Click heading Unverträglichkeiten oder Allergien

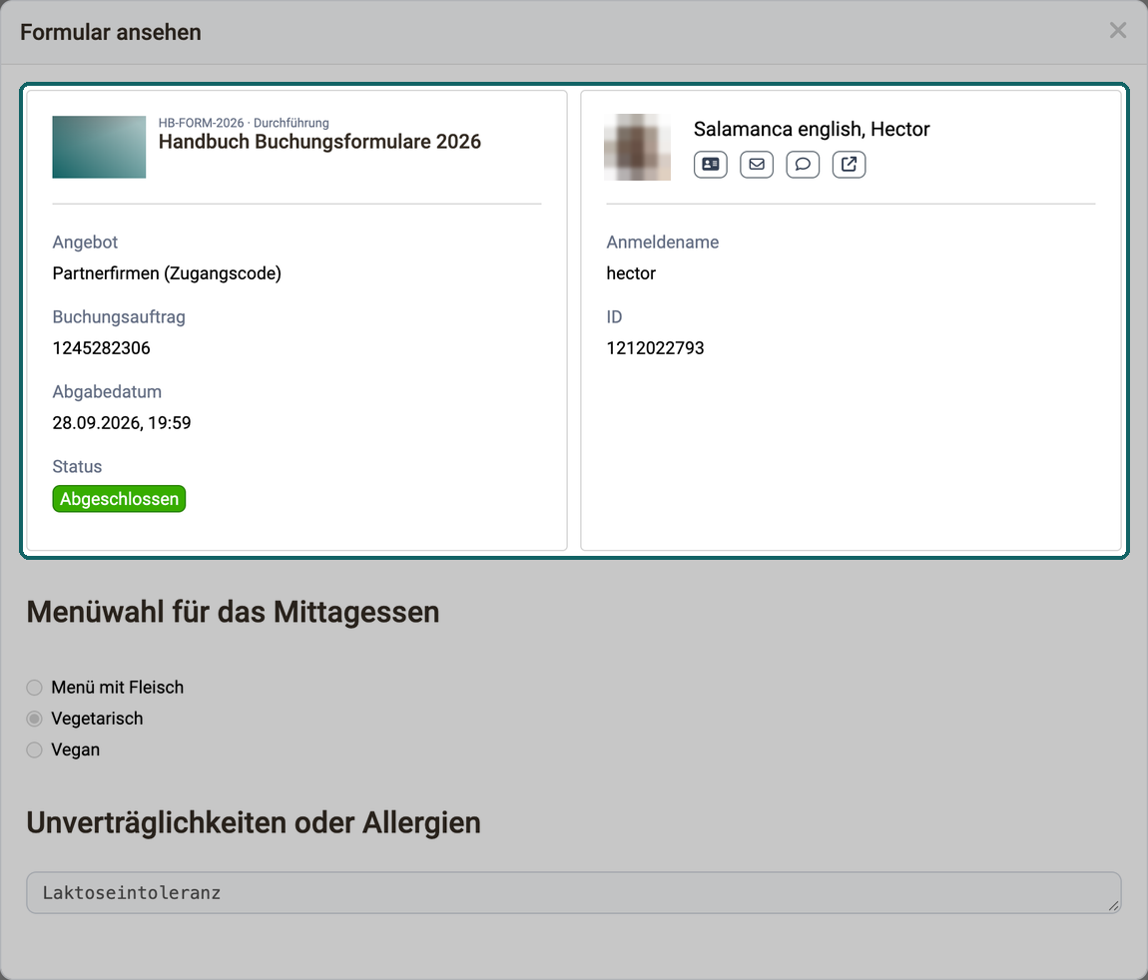pos(254,822)
